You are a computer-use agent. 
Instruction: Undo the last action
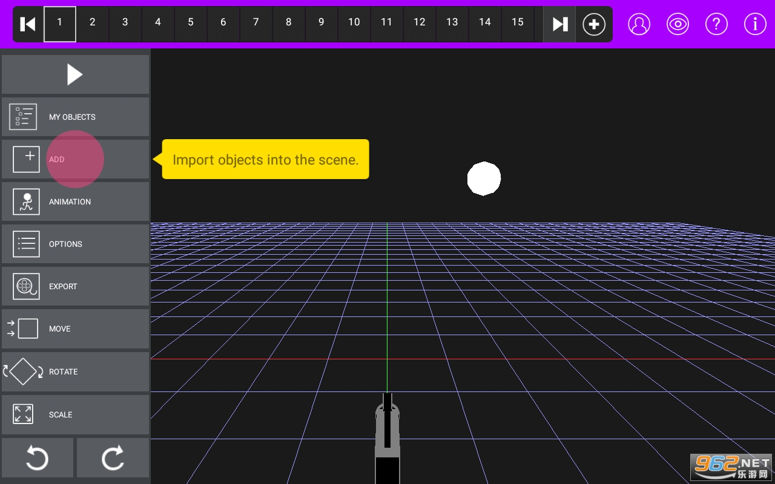click(37, 458)
